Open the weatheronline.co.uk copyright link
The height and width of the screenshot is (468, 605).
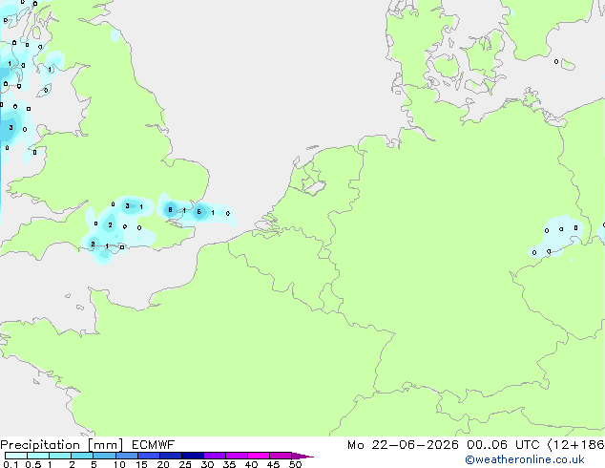click(x=525, y=459)
